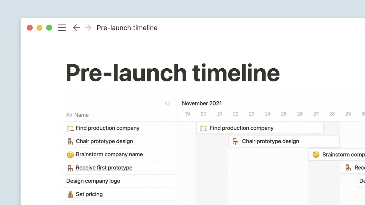Click the money bag icon by Set pricing
Image resolution: width=365 pixels, height=205 pixels.
70,194
